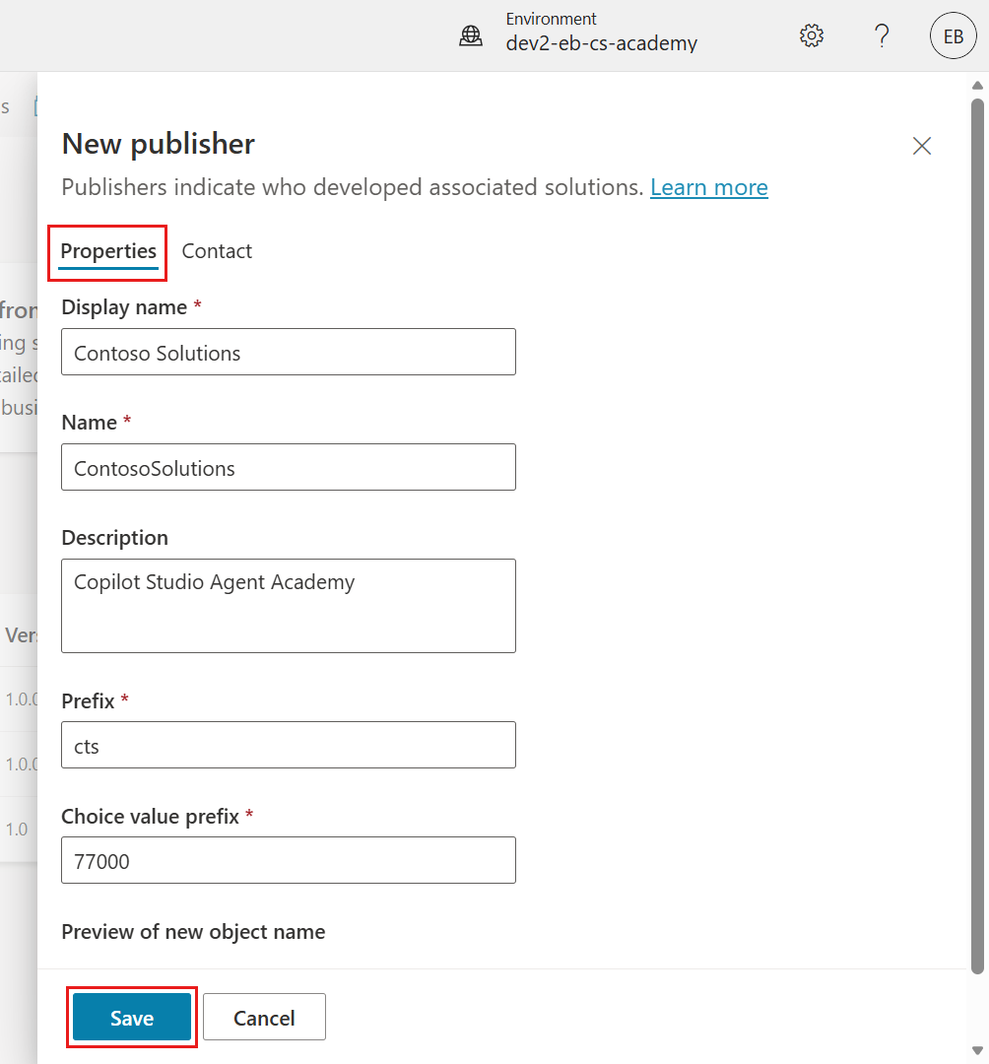Image resolution: width=989 pixels, height=1064 pixels.
Task: Click the panel's vertical scrollbar thumb
Action: tap(977, 532)
